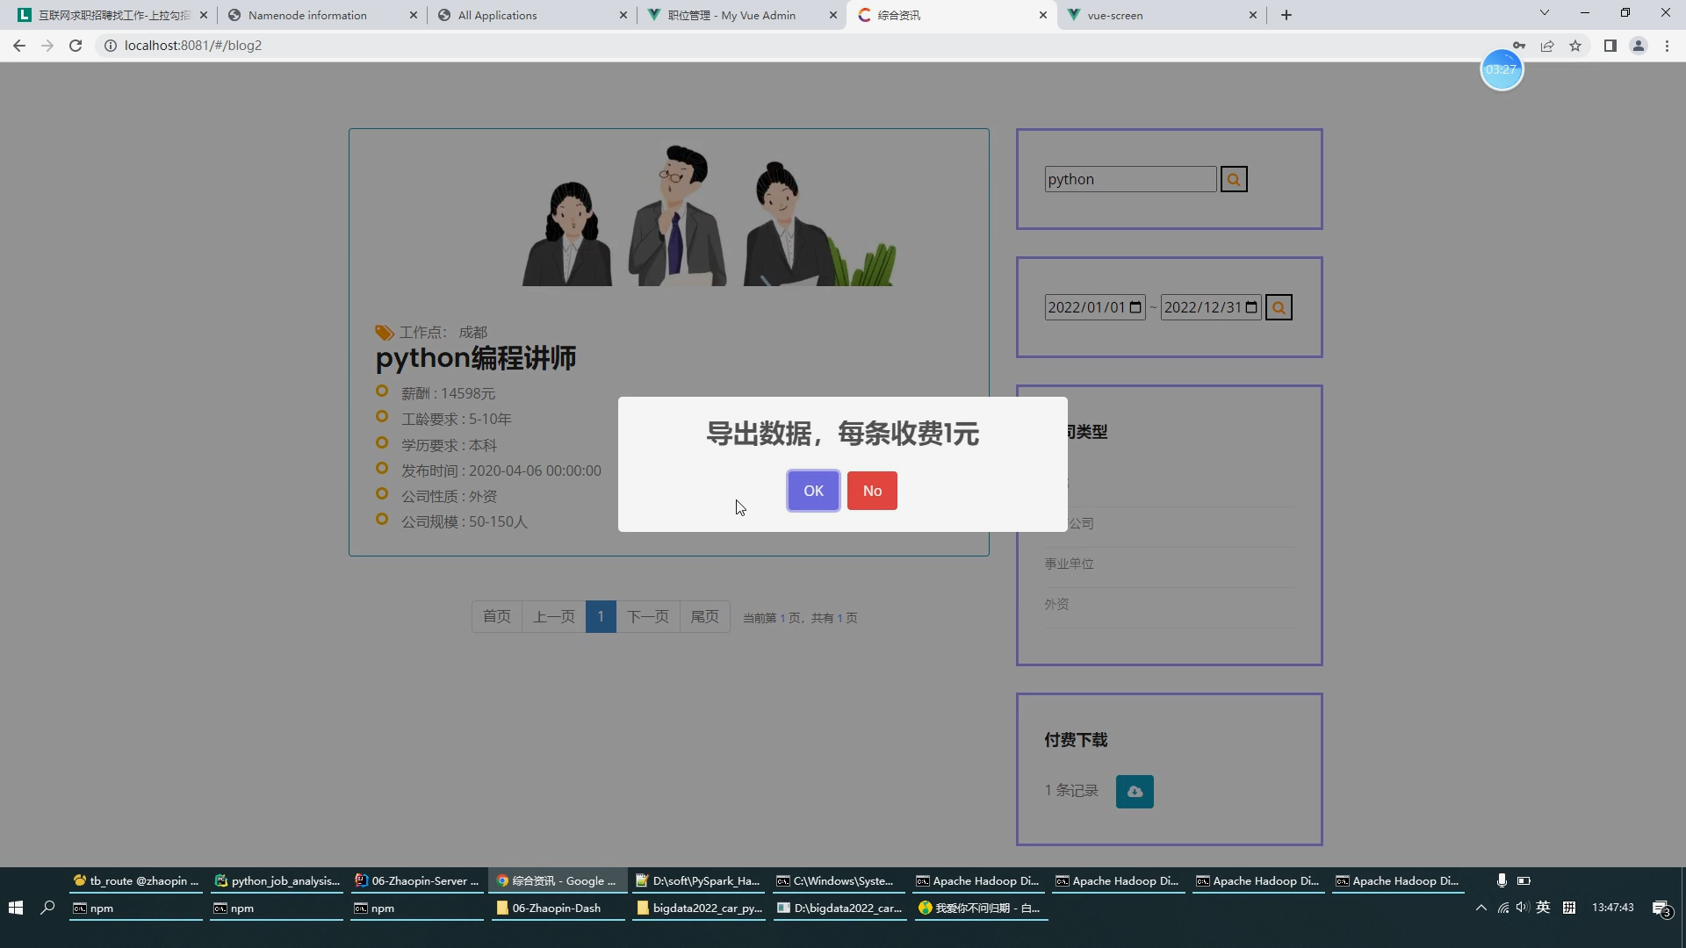This screenshot has width=1686, height=948.
Task: Select the 外资 company type filter
Action: [1056, 604]
